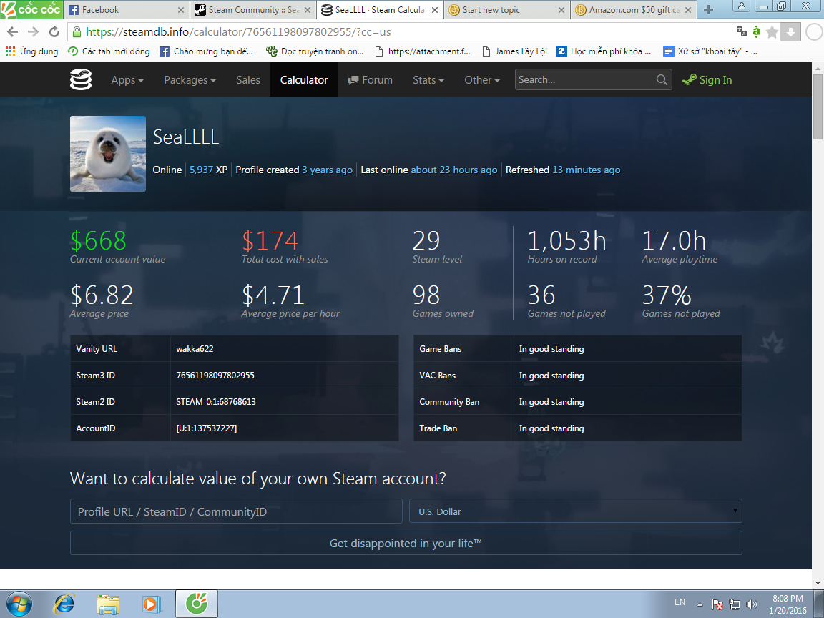Click the Action Center flag icon
824x618 pixels.
pos(717,604)
